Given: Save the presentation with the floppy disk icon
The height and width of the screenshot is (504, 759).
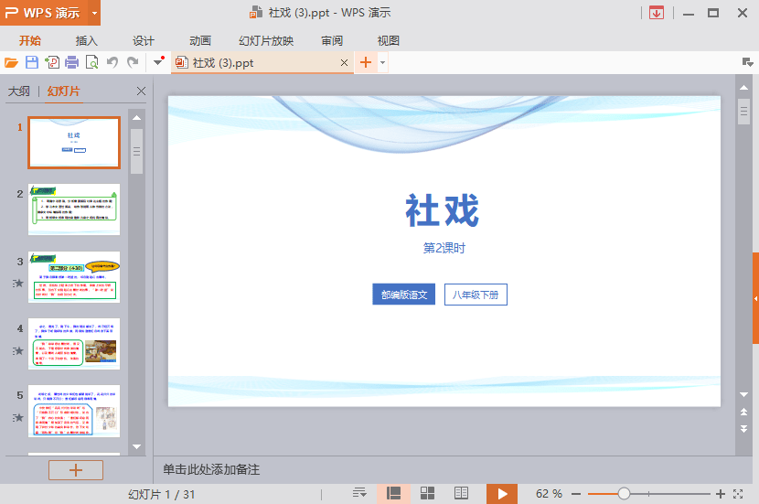Looking at the screenshot, I should pyautogui.click(x=32, y=63).
